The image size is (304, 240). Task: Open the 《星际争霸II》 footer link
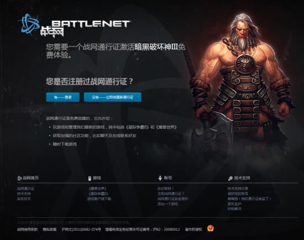tap(98, 194)
